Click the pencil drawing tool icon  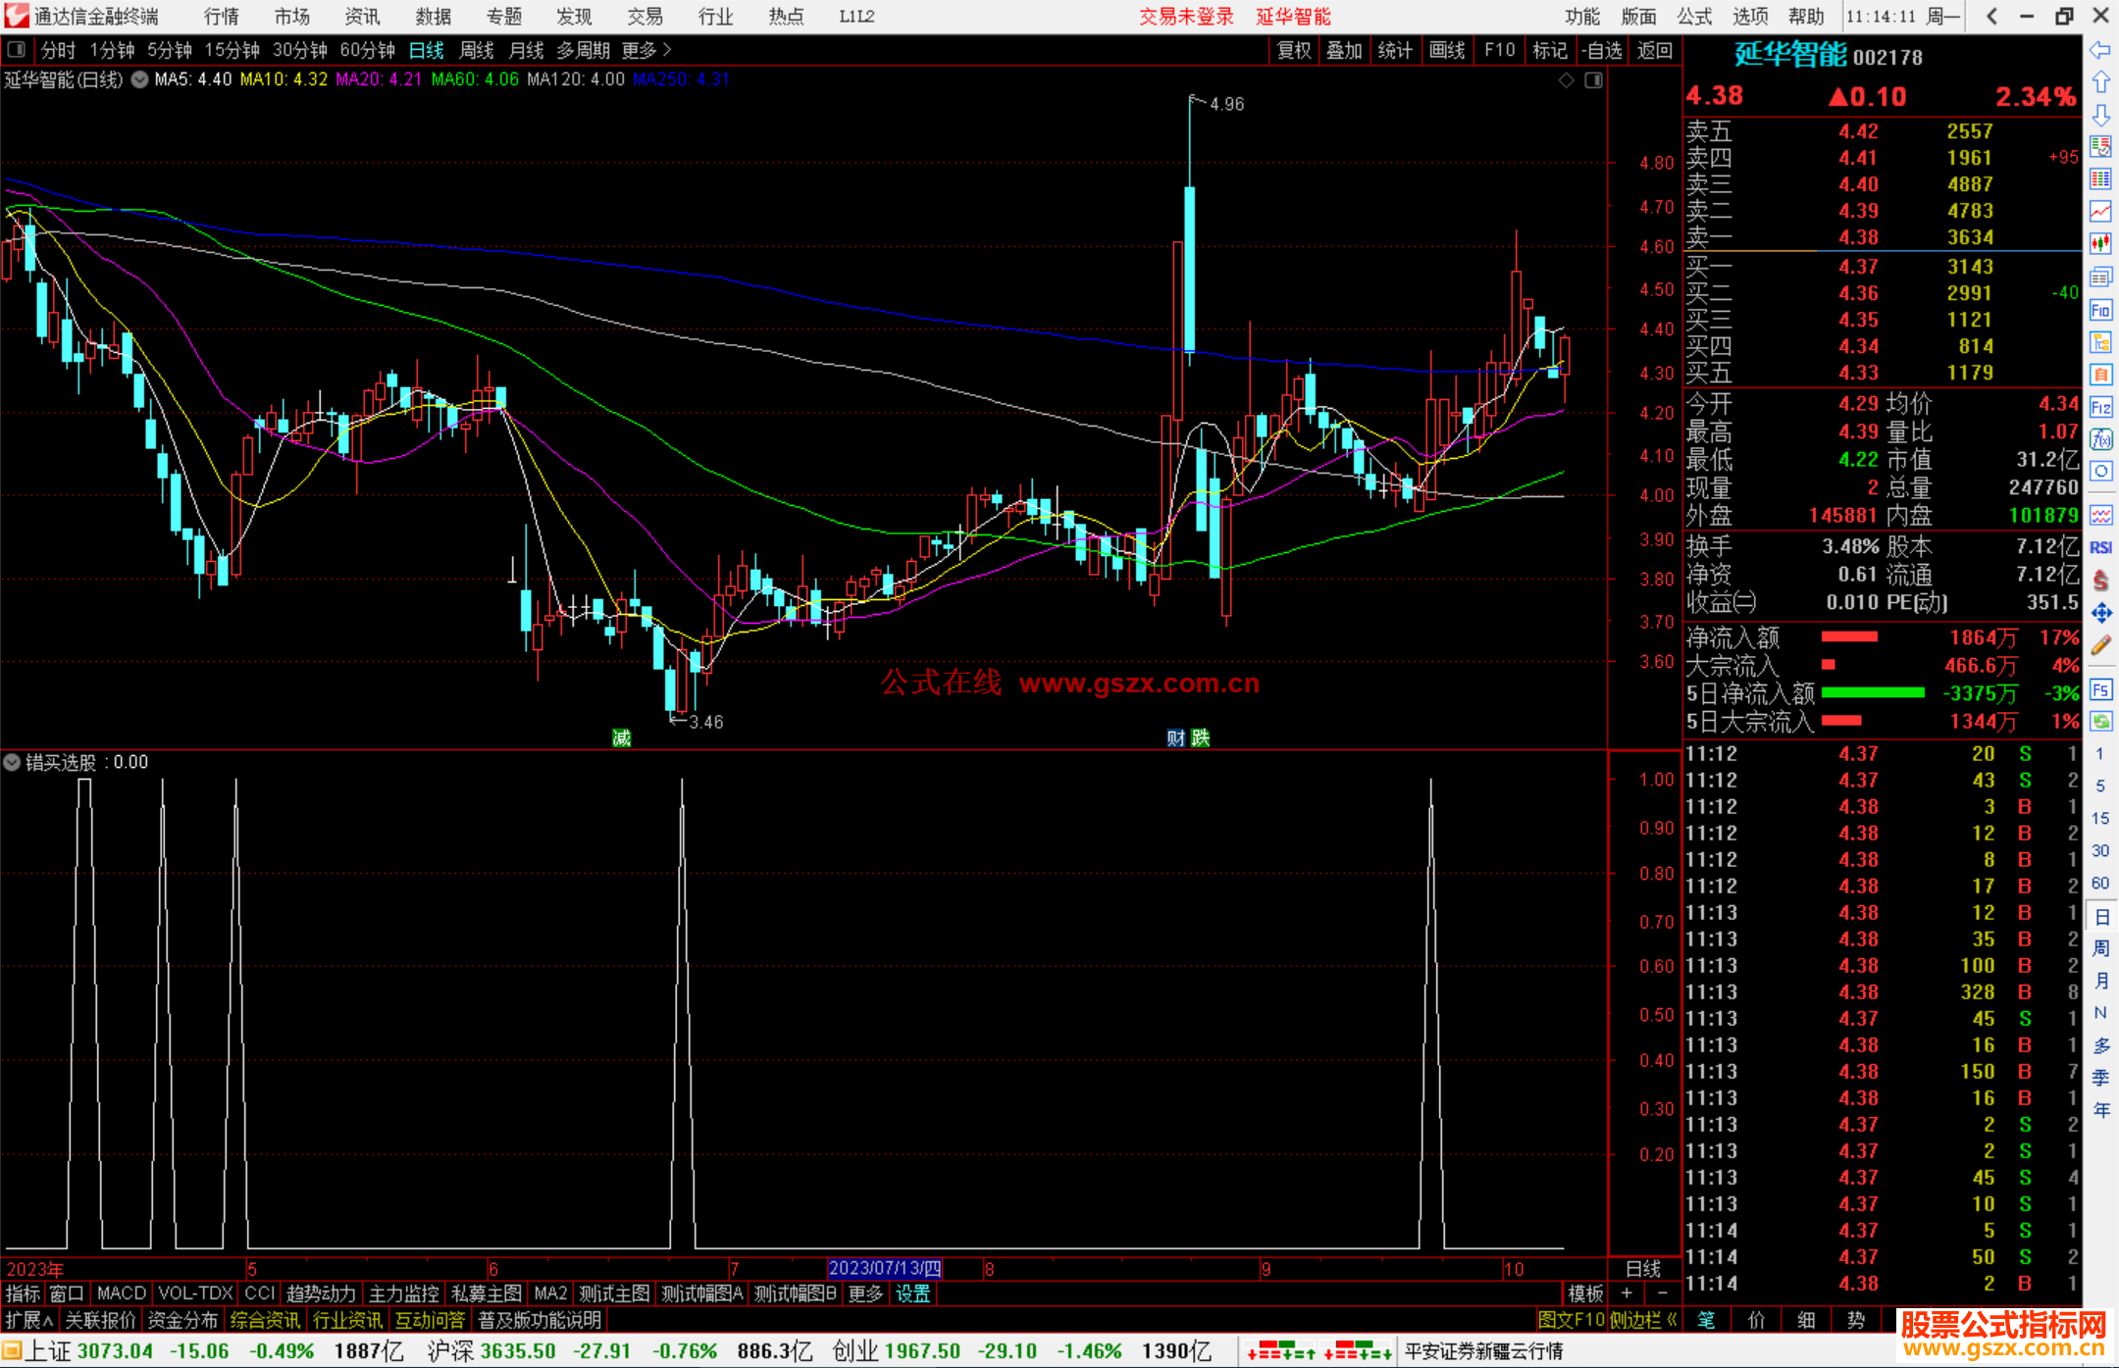2100,645
